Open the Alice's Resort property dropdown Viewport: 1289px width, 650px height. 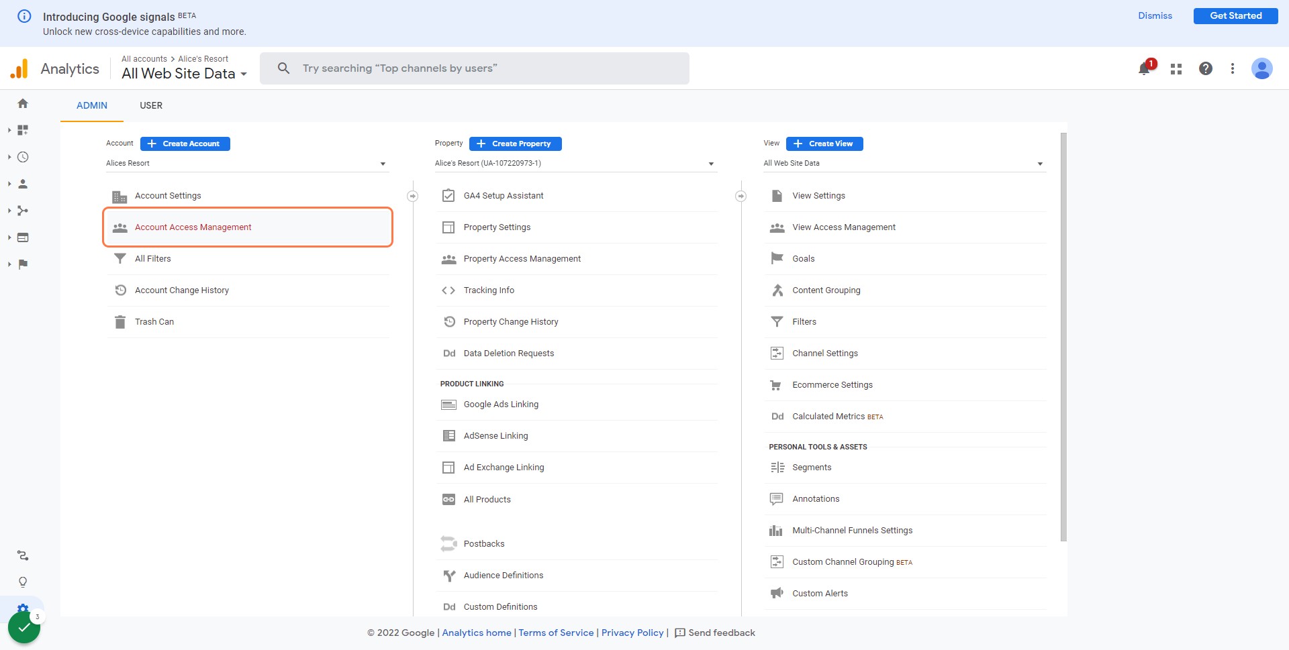coord(575,164)
